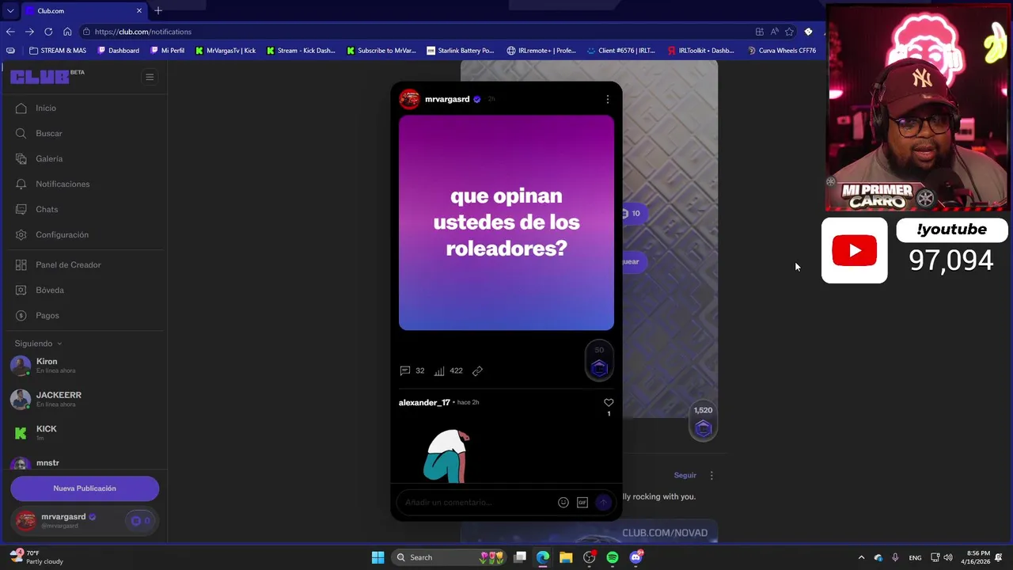View post stats bar-chart icon 422
Screen dimensions: 1013x570
pos(448,370)
